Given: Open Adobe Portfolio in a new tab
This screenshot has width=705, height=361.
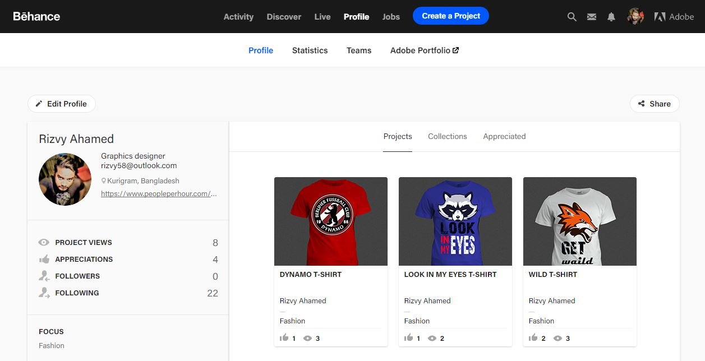Looking at the screenshot, I should point(424,50).
